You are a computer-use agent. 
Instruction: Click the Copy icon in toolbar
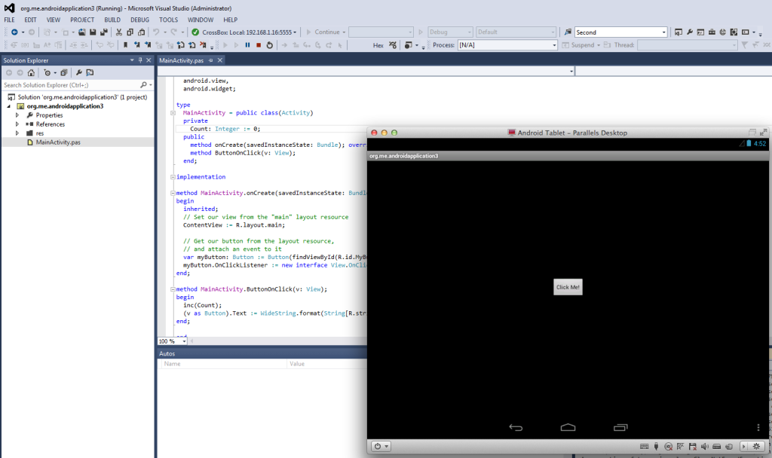(x=130, y=32)
